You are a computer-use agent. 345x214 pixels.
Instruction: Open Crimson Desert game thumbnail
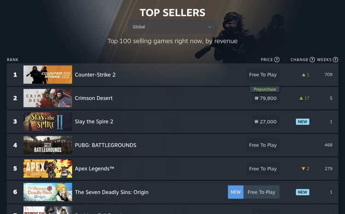tap(48, 98)
